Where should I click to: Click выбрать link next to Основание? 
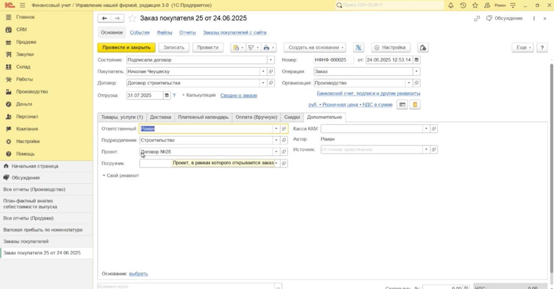[138, 274]
